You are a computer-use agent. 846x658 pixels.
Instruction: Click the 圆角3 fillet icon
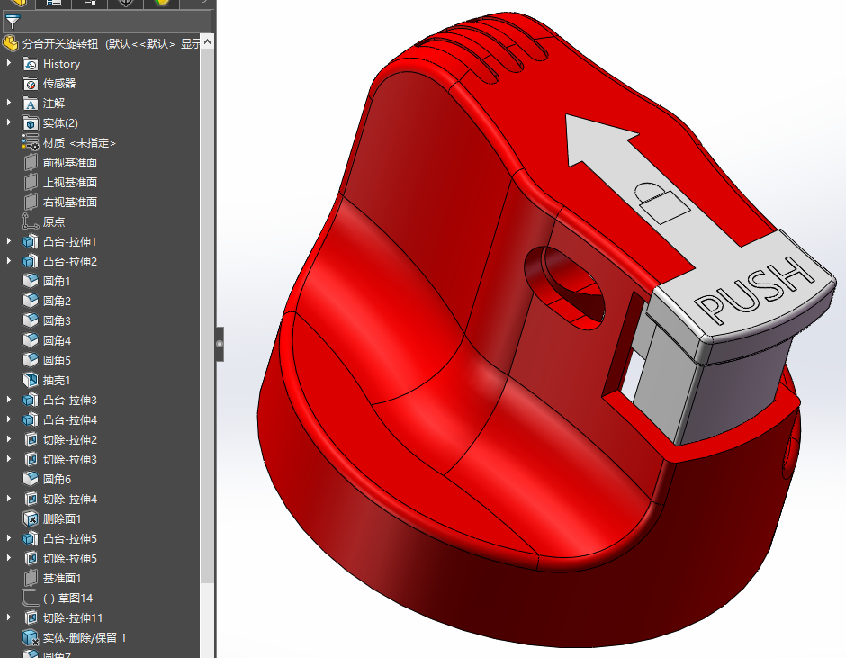(x=31, y=320)
